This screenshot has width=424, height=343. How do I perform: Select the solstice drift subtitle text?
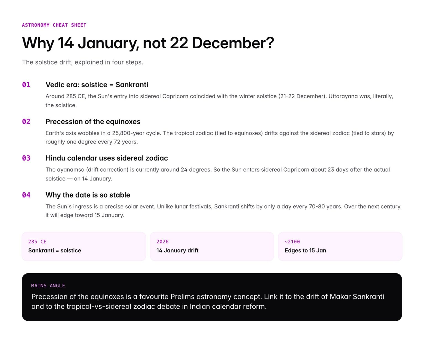pos(83,62)
